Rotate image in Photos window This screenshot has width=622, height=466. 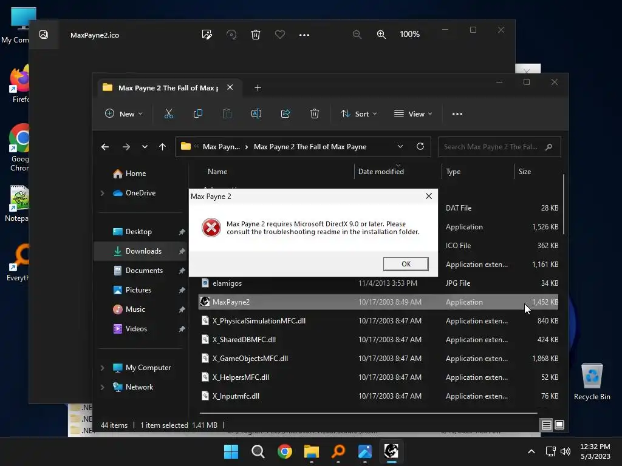pyautogui.click(x=231, y=35)
